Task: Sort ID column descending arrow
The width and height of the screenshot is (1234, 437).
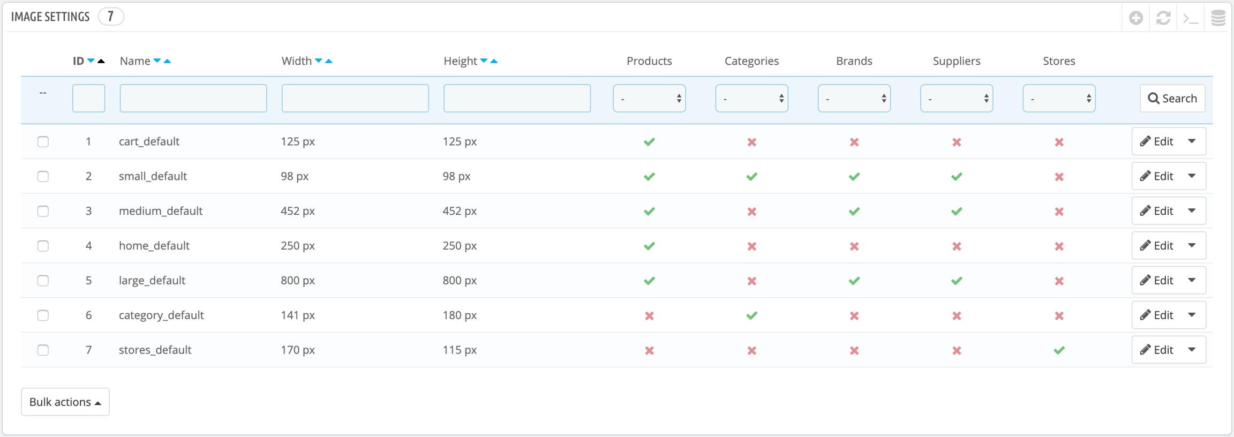Action: click(91, 61)
